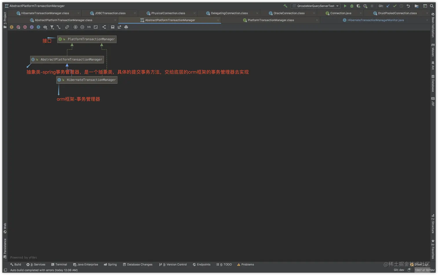The height and width of the screenshot is (275, 438).
Task: Open the PhysicalConnection.class tab
Action: pyautogui.click(x=168, y=13)
